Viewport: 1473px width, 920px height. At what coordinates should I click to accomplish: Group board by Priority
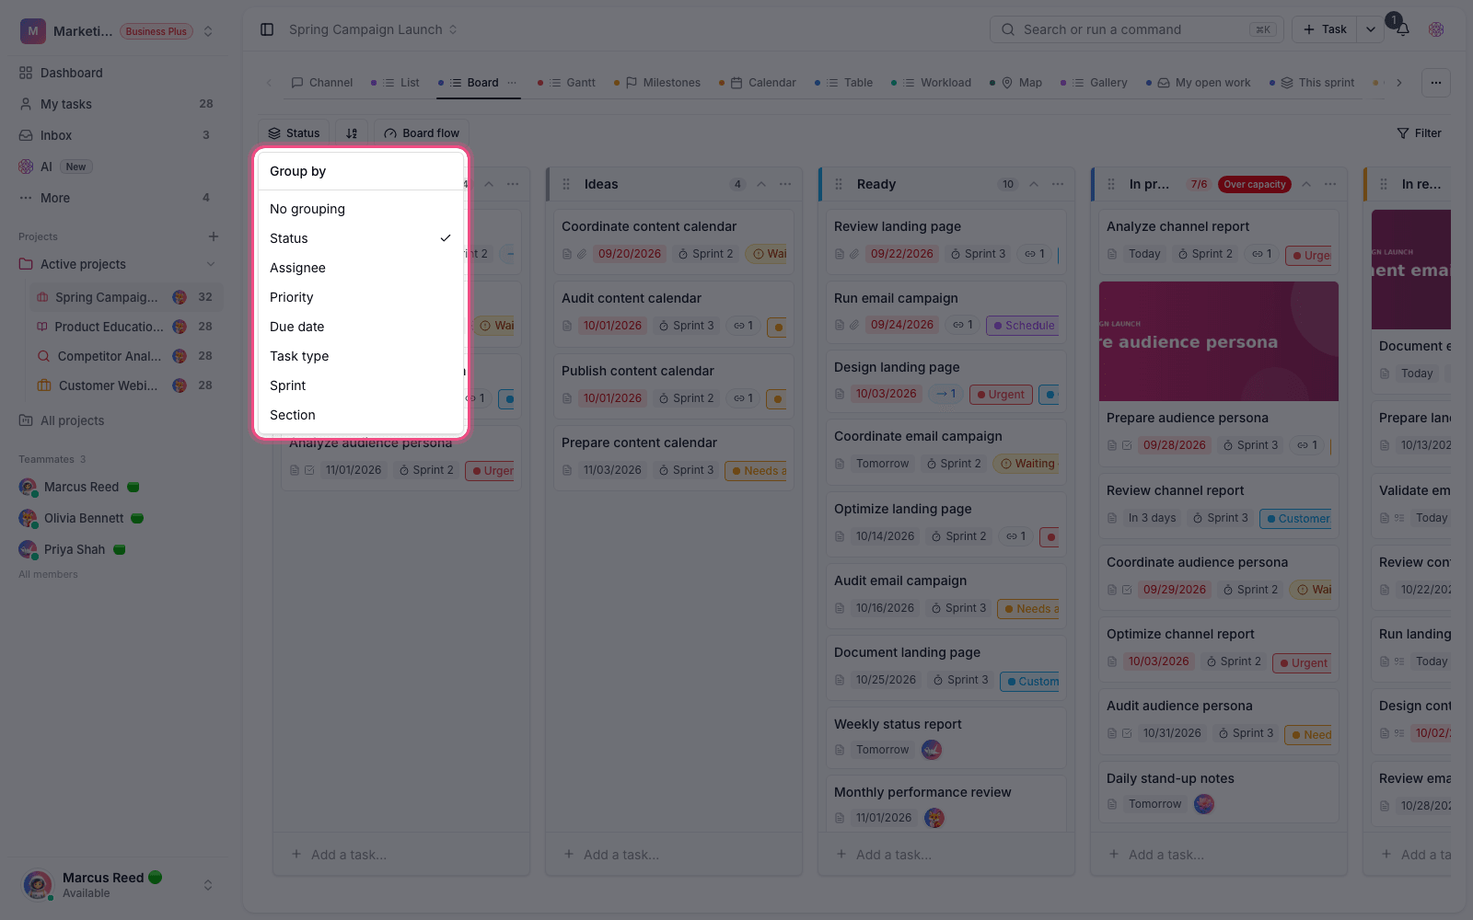(x=361, y=297)
